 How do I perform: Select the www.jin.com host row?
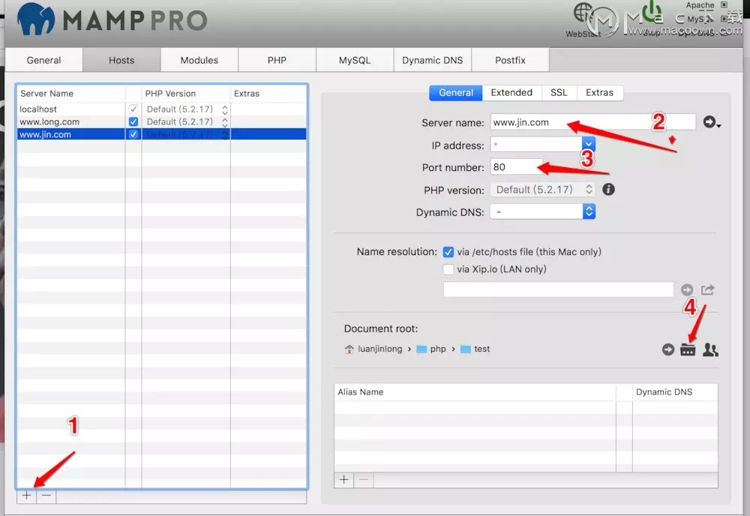tap(162, 134)
